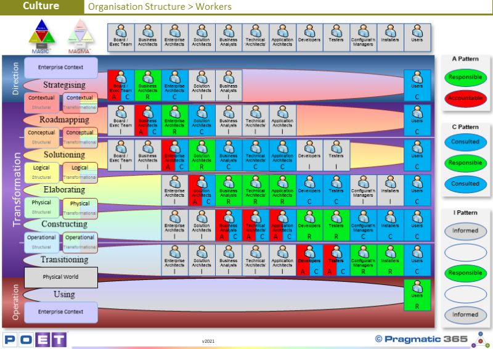Click the Organisation Structure > Workers breadcrumb

tap(160, 7)
